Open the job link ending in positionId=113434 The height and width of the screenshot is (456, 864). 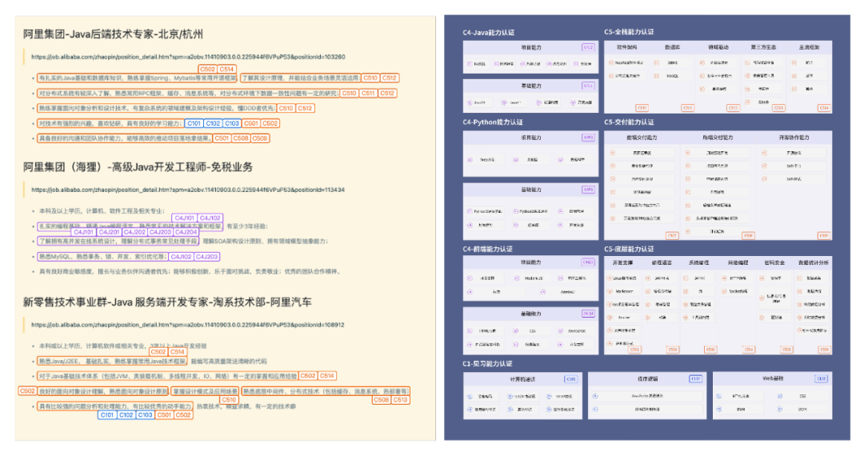pyautogui.click(x=188, y=190)
